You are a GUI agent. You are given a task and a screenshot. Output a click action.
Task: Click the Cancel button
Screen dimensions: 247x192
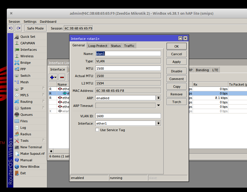tap(177, 54)
